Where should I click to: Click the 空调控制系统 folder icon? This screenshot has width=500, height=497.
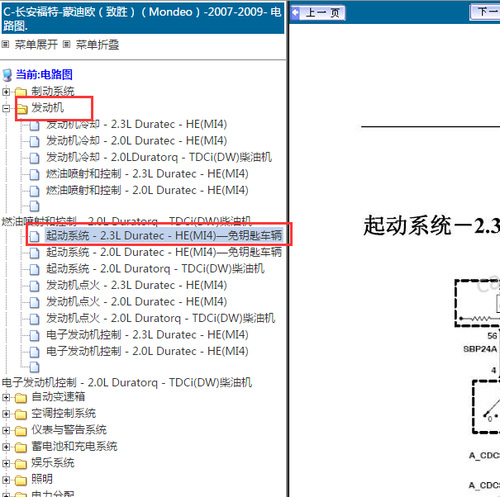click(x=21, y=414)
